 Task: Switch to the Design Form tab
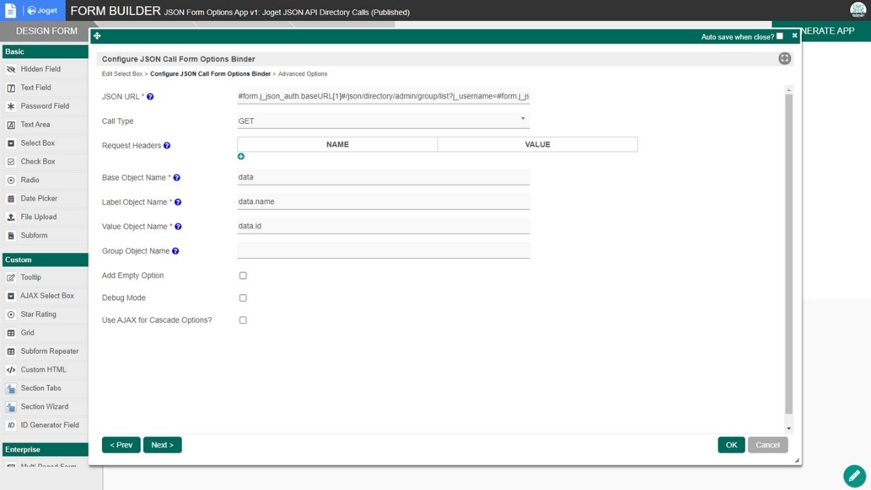click(x=46, y=31)
